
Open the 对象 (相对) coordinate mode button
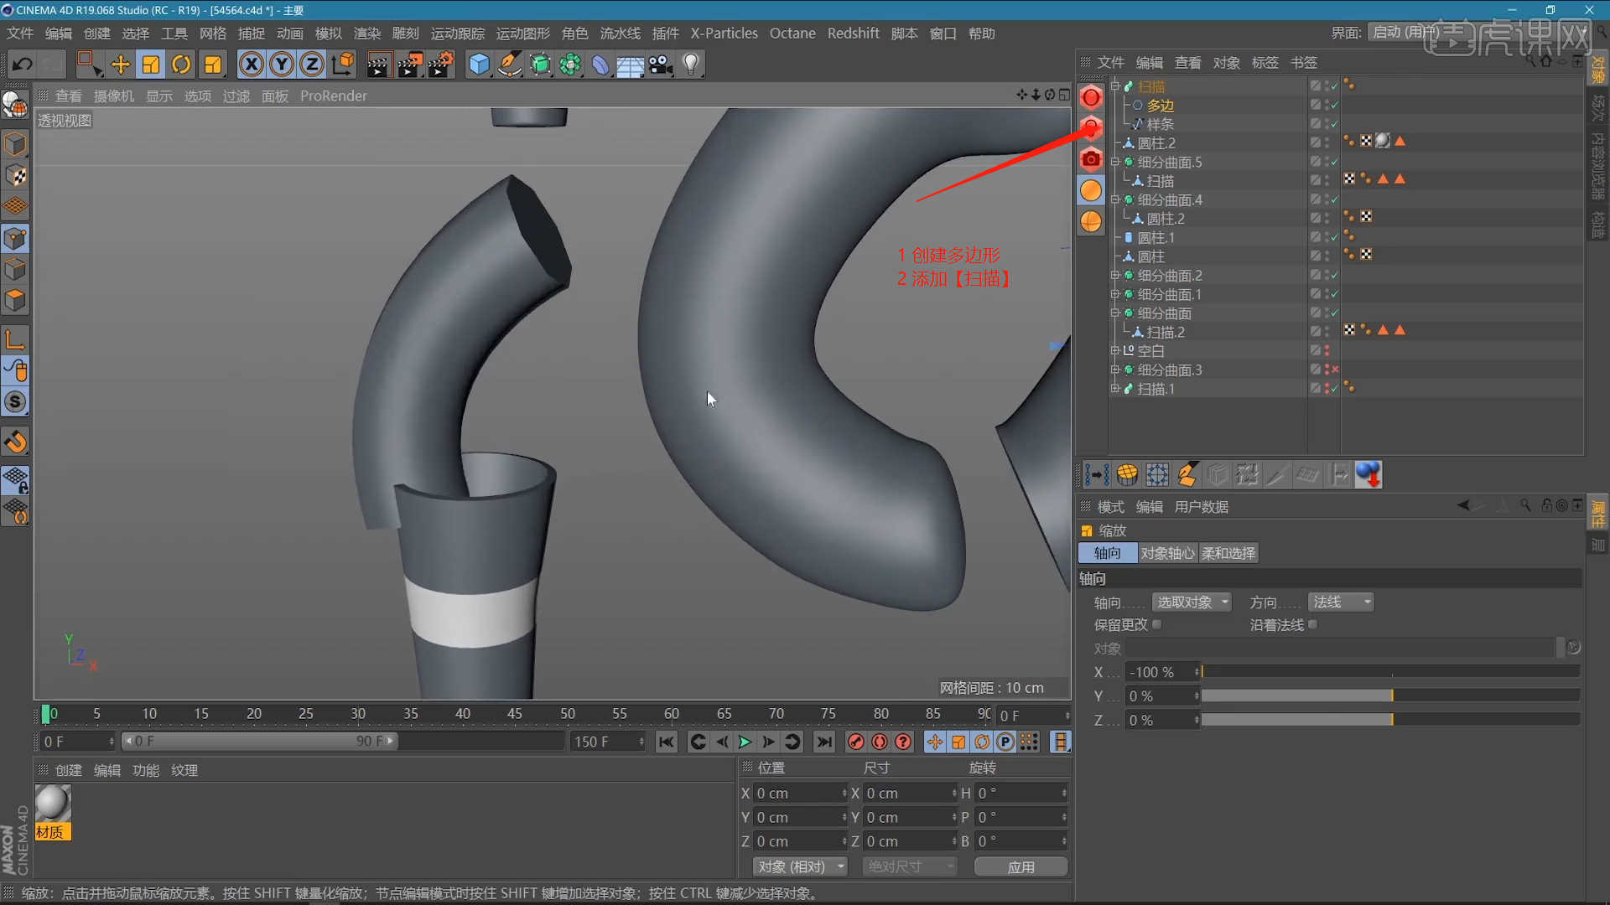pyautogui.click(x=800, y=866)
